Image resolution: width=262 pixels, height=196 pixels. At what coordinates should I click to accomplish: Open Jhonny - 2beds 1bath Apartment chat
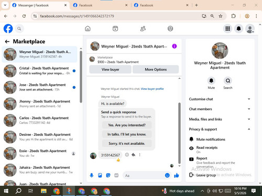[x=39, y=104]
